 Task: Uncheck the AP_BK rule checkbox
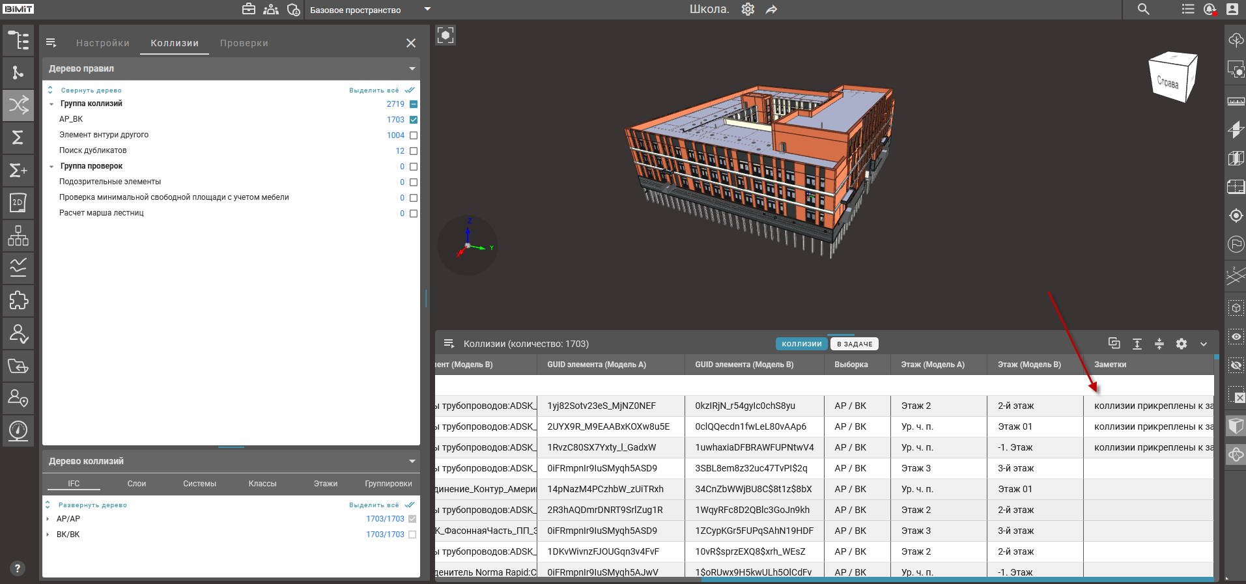[x=414, y=120]
